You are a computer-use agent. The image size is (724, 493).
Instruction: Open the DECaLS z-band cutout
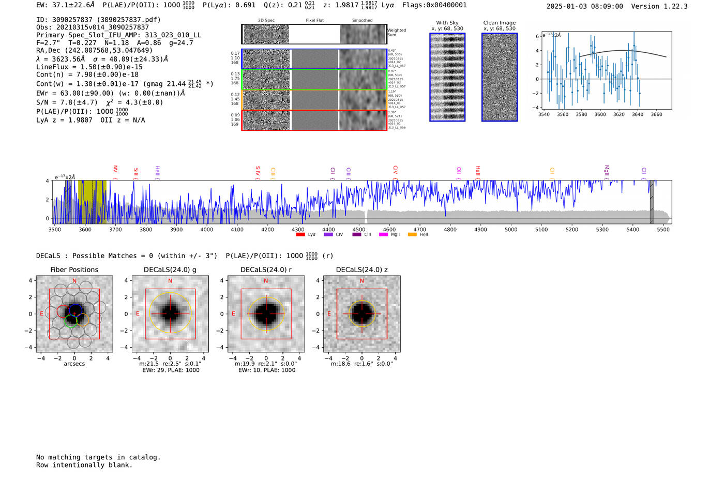point(361,314)
